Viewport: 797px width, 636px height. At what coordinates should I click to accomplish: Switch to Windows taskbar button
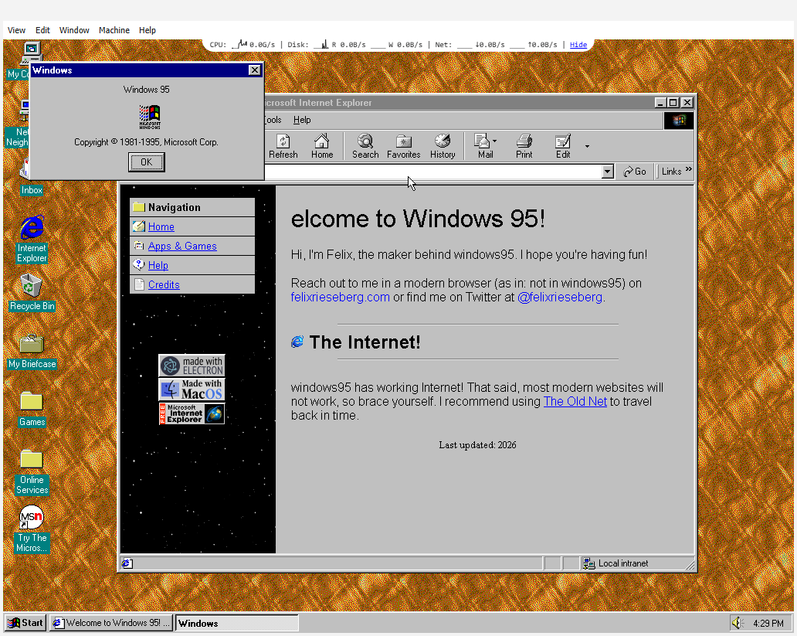point(237,623)
